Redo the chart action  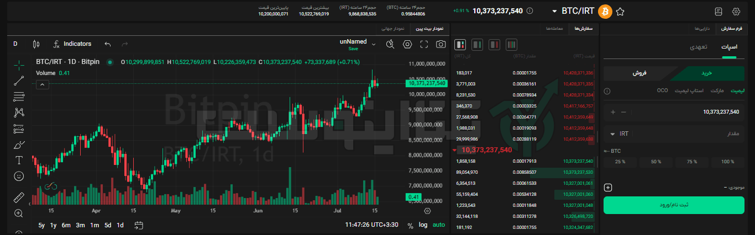coord(125,44)
